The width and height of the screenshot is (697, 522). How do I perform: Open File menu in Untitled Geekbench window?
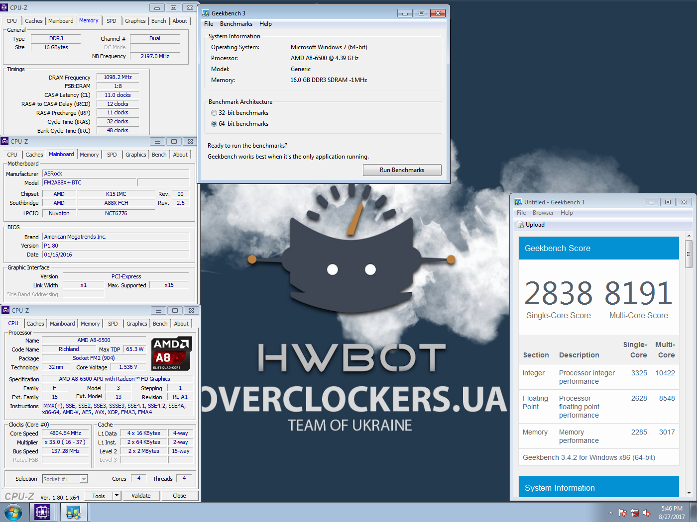[521, 213]
